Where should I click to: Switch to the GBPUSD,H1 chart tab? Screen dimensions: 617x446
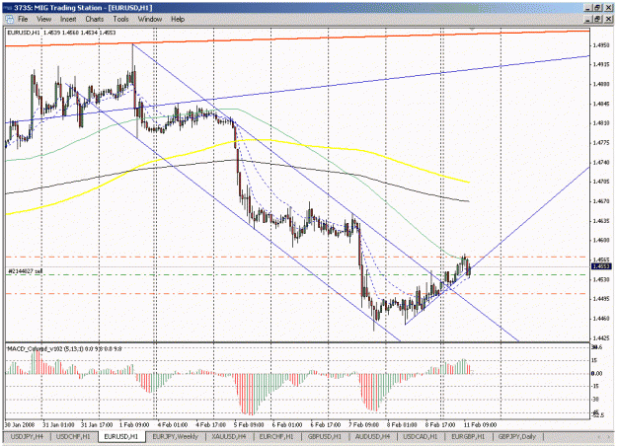coord(325,436)
